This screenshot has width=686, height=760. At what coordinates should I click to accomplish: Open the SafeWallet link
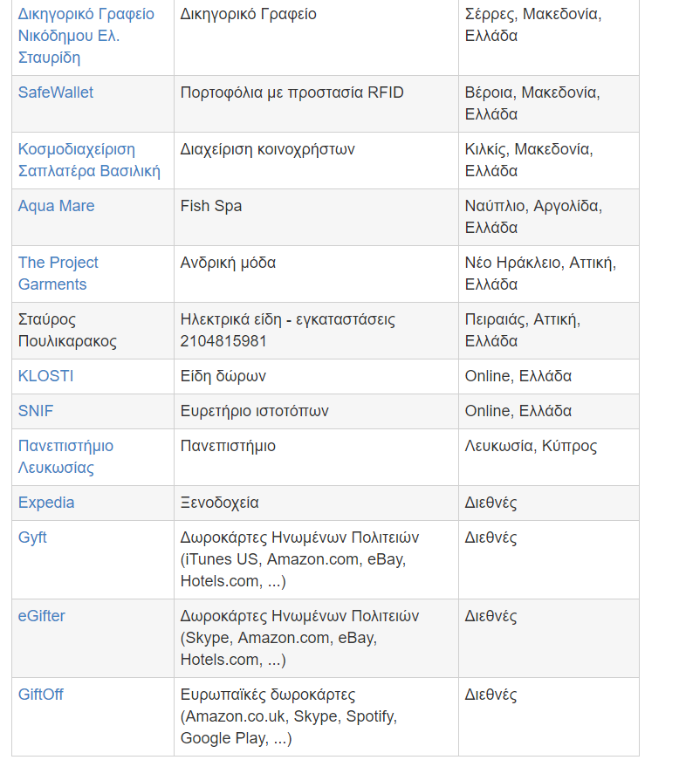(x=56, y=92)
